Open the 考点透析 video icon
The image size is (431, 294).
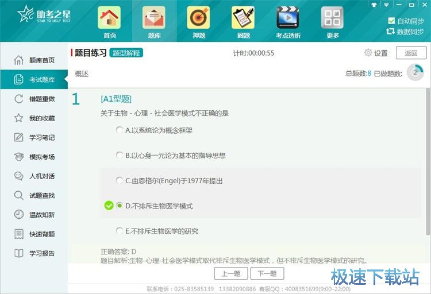[288, 18]
